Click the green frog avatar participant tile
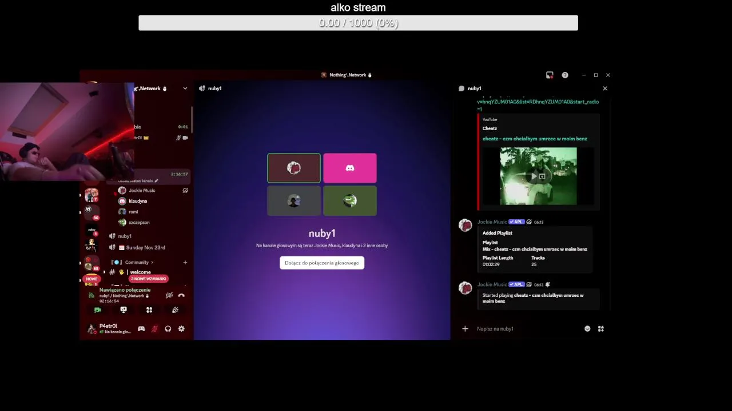This screenshot has height=411, width=732. coord(350,201)
